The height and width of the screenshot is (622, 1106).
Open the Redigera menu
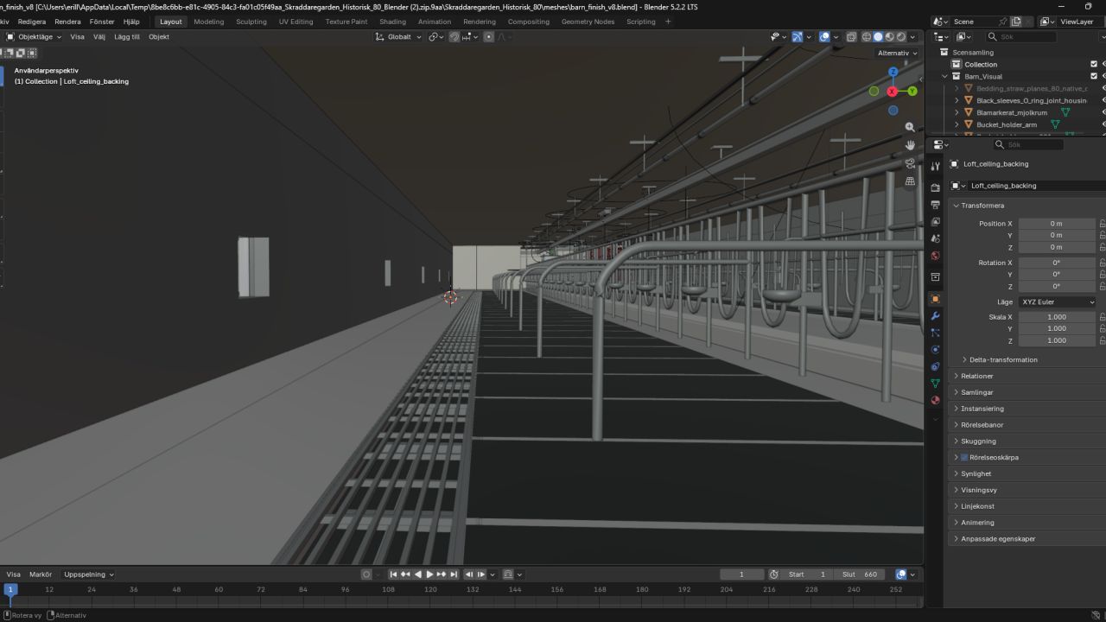(32, 22)
